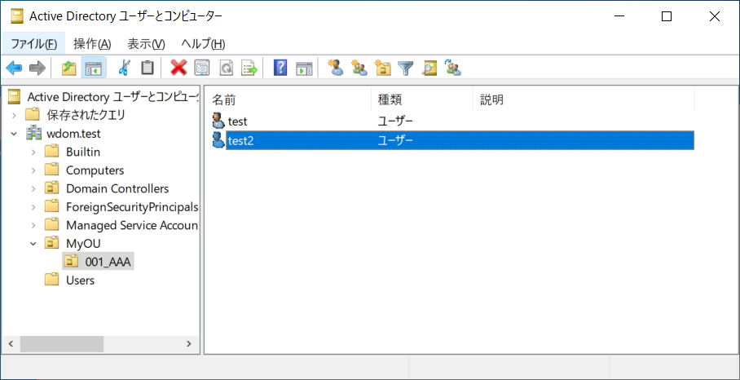The height and width of the screenshot is (380, 740).
Task: Click tree scrollbar left arrow
Action: (x=11, y=343)
